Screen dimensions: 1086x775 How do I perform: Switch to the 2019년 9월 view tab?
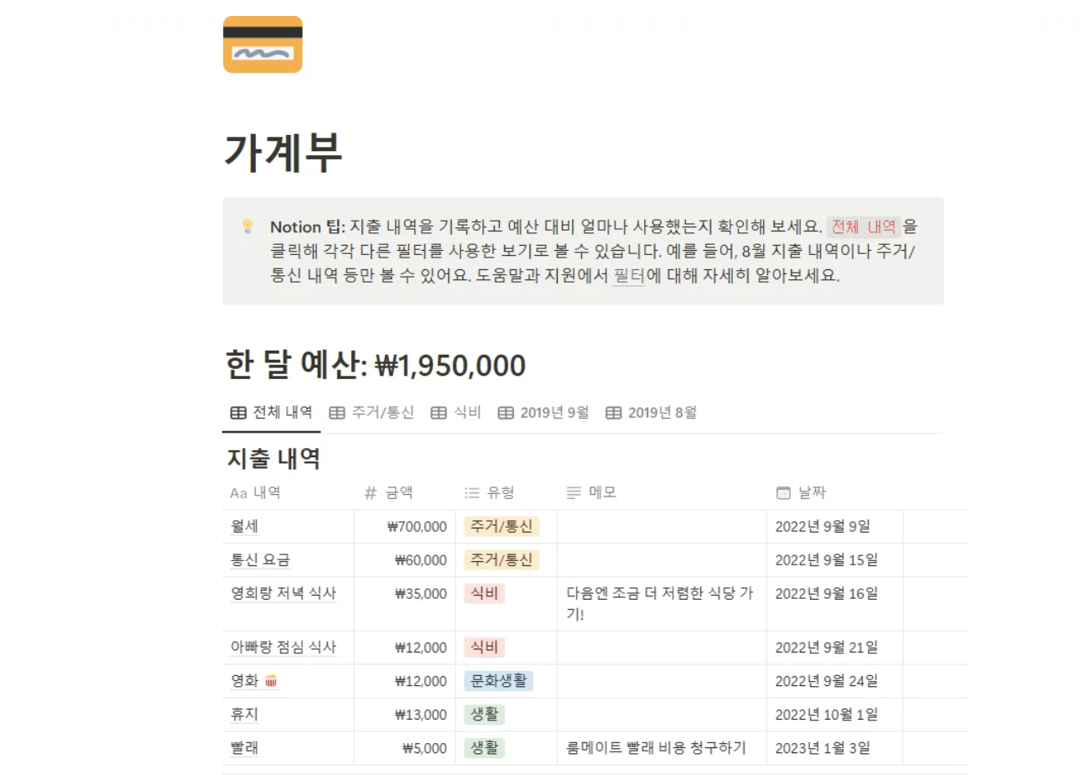(543, 412)
